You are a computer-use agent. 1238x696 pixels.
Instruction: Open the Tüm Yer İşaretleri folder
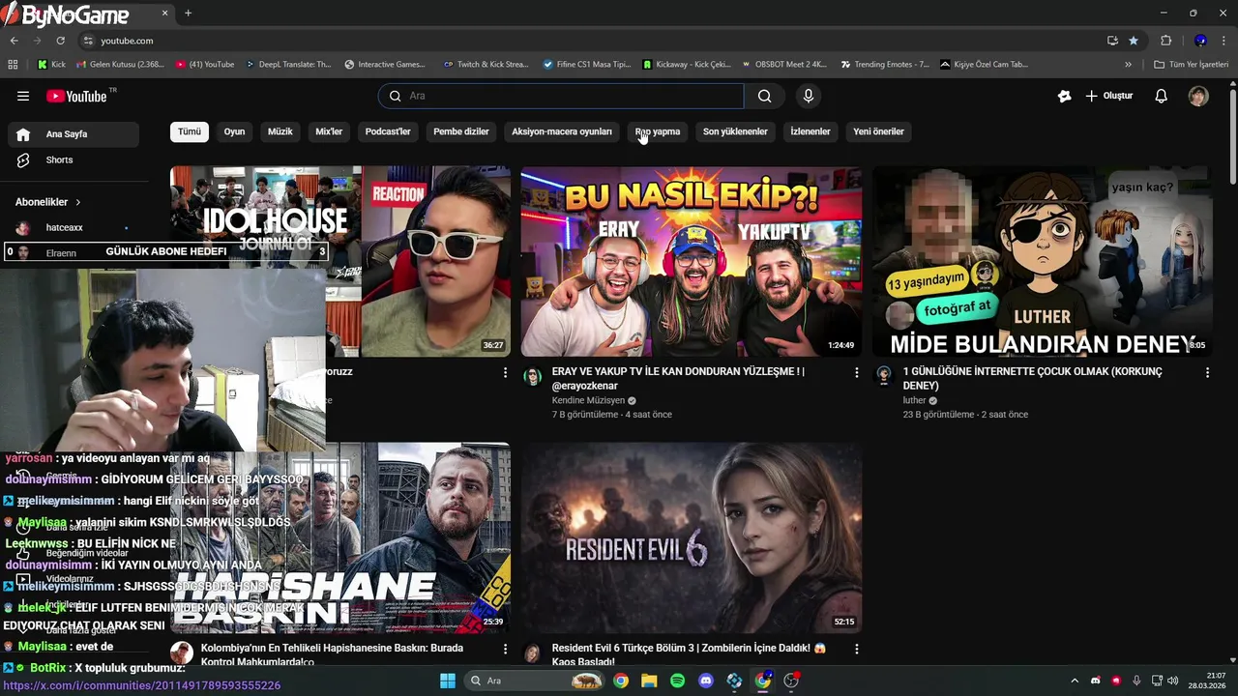[1192, 65]
